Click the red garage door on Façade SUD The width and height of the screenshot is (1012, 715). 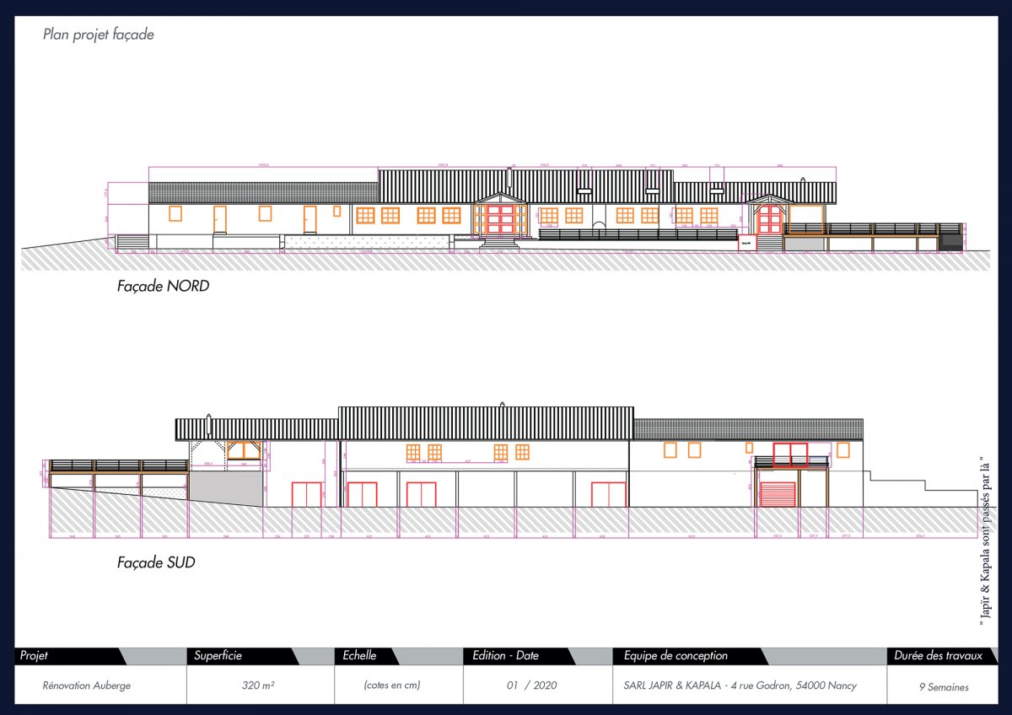pos(778,494)
